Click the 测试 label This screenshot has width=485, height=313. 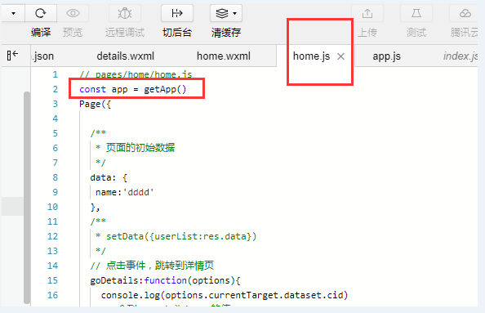416,32
